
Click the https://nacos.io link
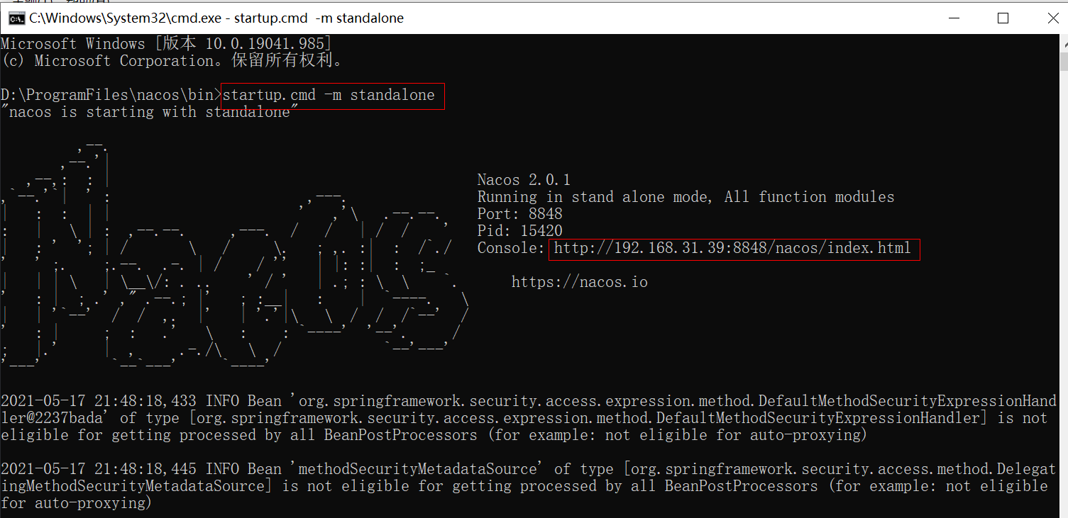[x=579, y=282]
